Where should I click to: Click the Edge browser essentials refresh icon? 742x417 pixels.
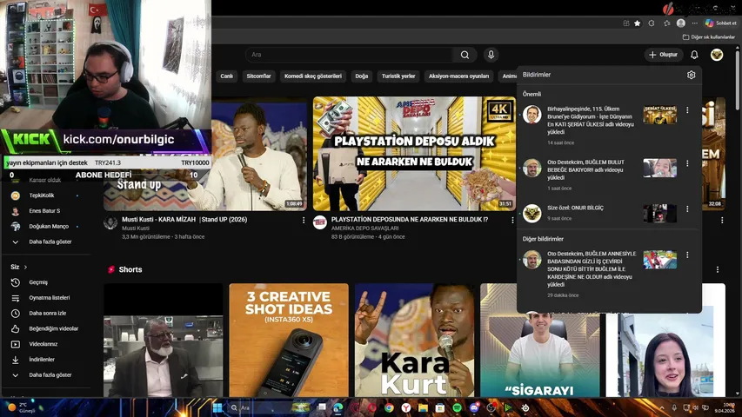[x=652, y=23]
